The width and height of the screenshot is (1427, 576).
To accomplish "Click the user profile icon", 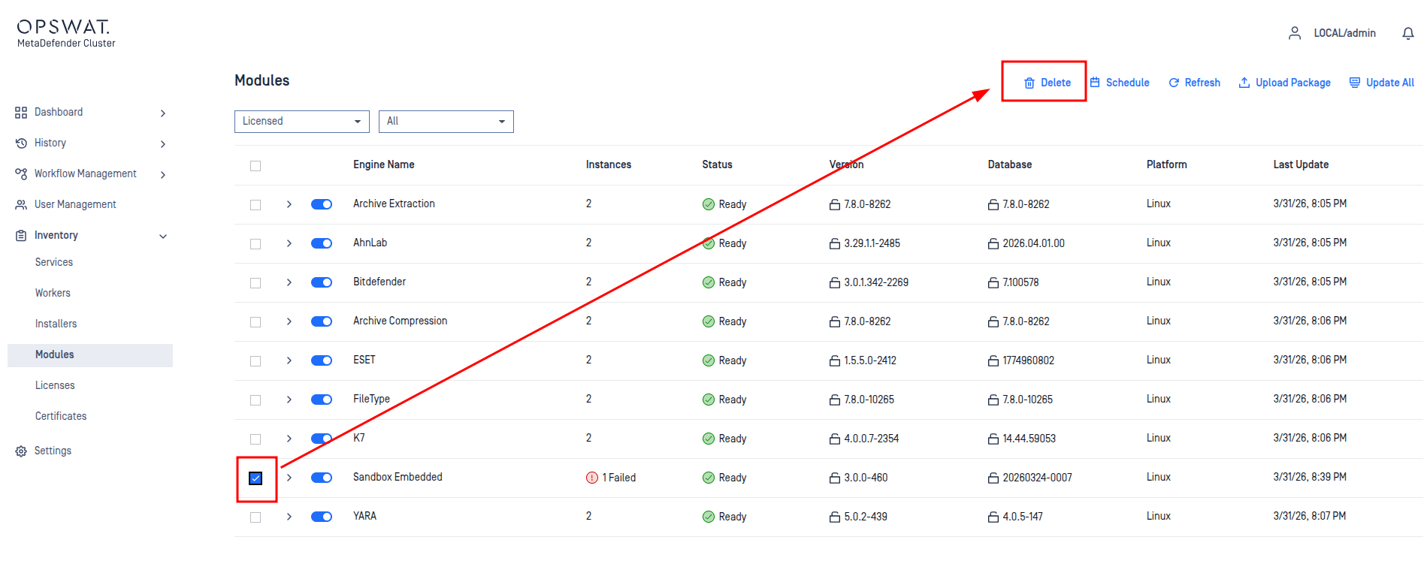I will tap(1295, 33).
